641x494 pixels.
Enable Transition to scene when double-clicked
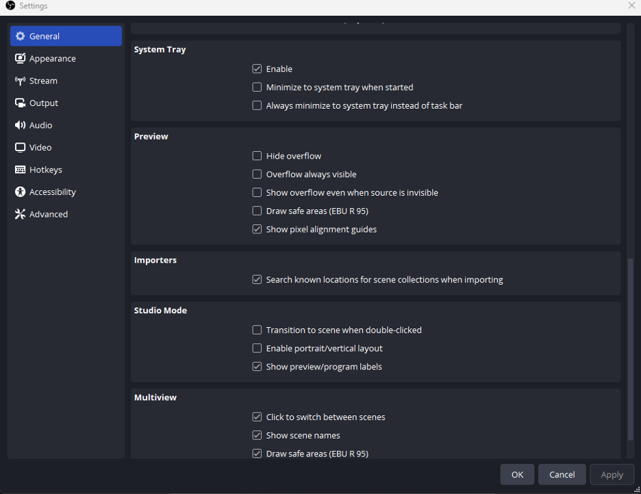[257, 330]
